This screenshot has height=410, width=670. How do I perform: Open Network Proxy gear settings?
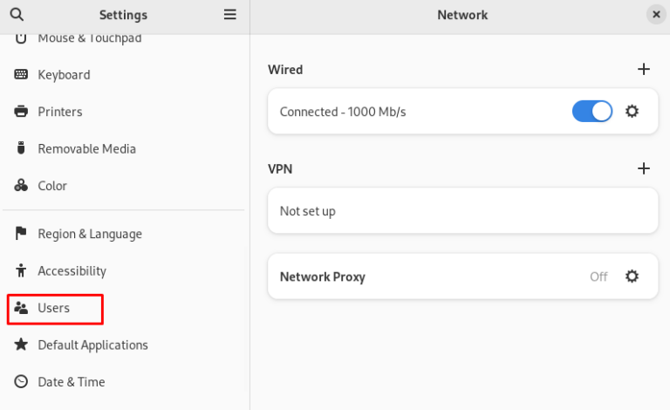(x=632, y=277)
